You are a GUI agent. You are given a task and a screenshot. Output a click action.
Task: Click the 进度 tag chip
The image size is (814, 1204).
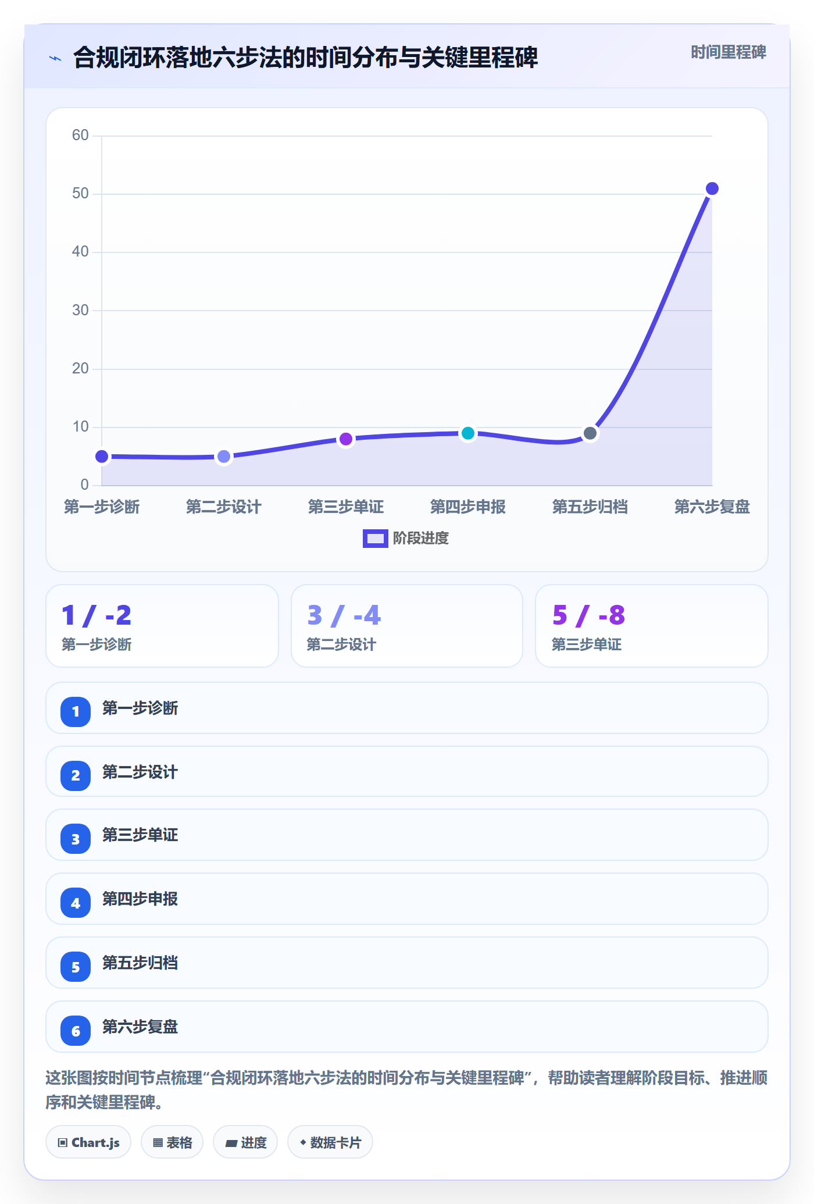(245, 1142)
